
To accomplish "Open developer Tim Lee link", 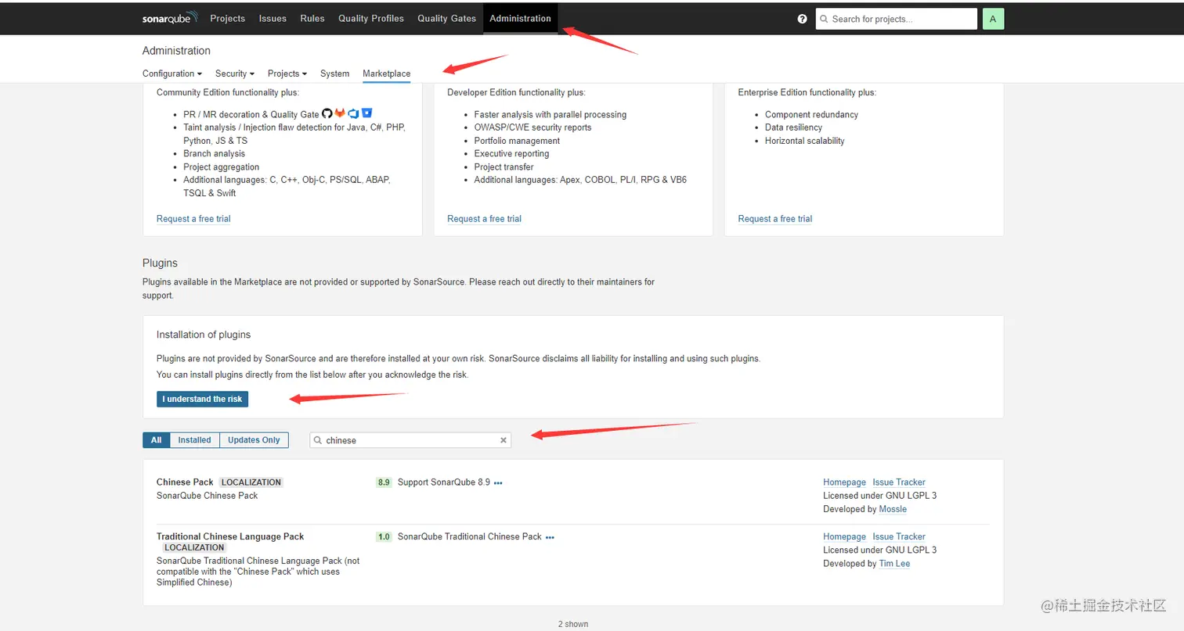I will pyautogui.click(x=894, y=564).
